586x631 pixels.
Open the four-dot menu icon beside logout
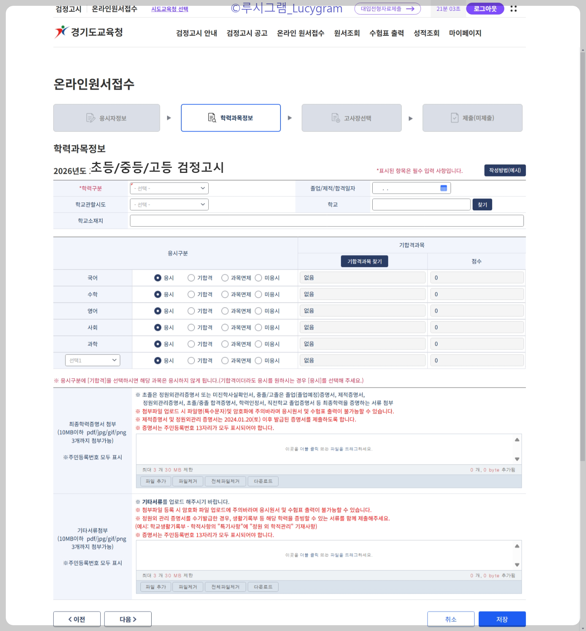point(513,8)
